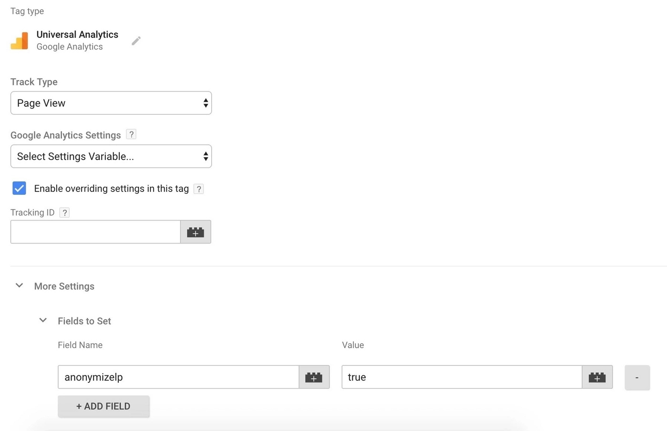Click the Universal Analytics tag type title
Screen dimensions: 667x431
click(77, 34)
